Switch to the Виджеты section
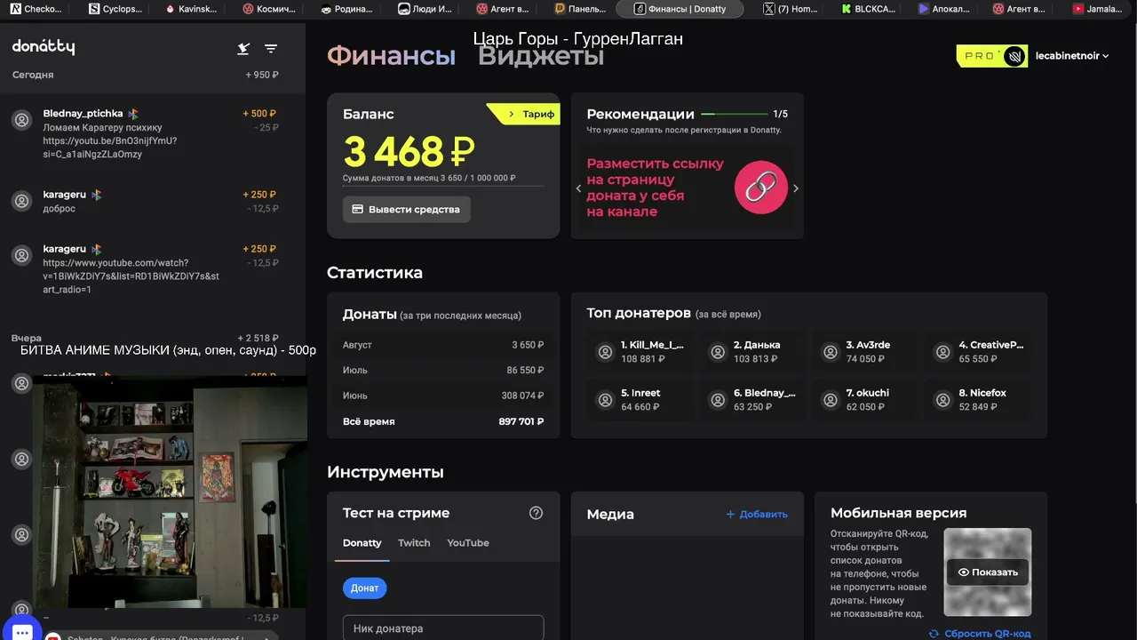The image size is (1137, 640). 541,56
